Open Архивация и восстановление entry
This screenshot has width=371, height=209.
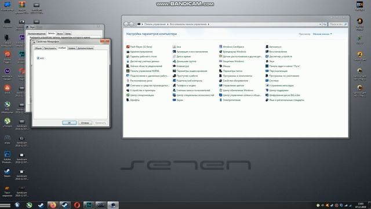coord(190,52)
